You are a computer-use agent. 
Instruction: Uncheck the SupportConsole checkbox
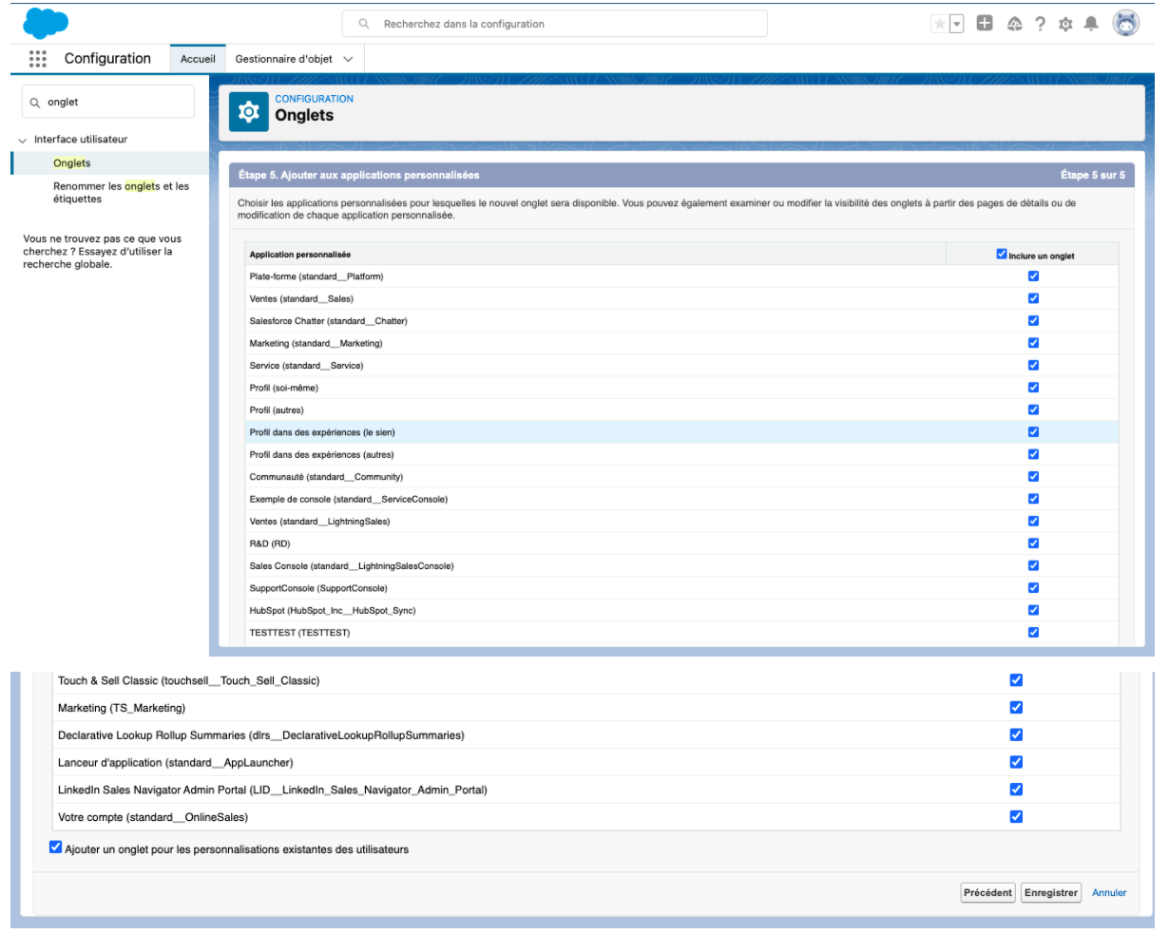point(1033,588)
